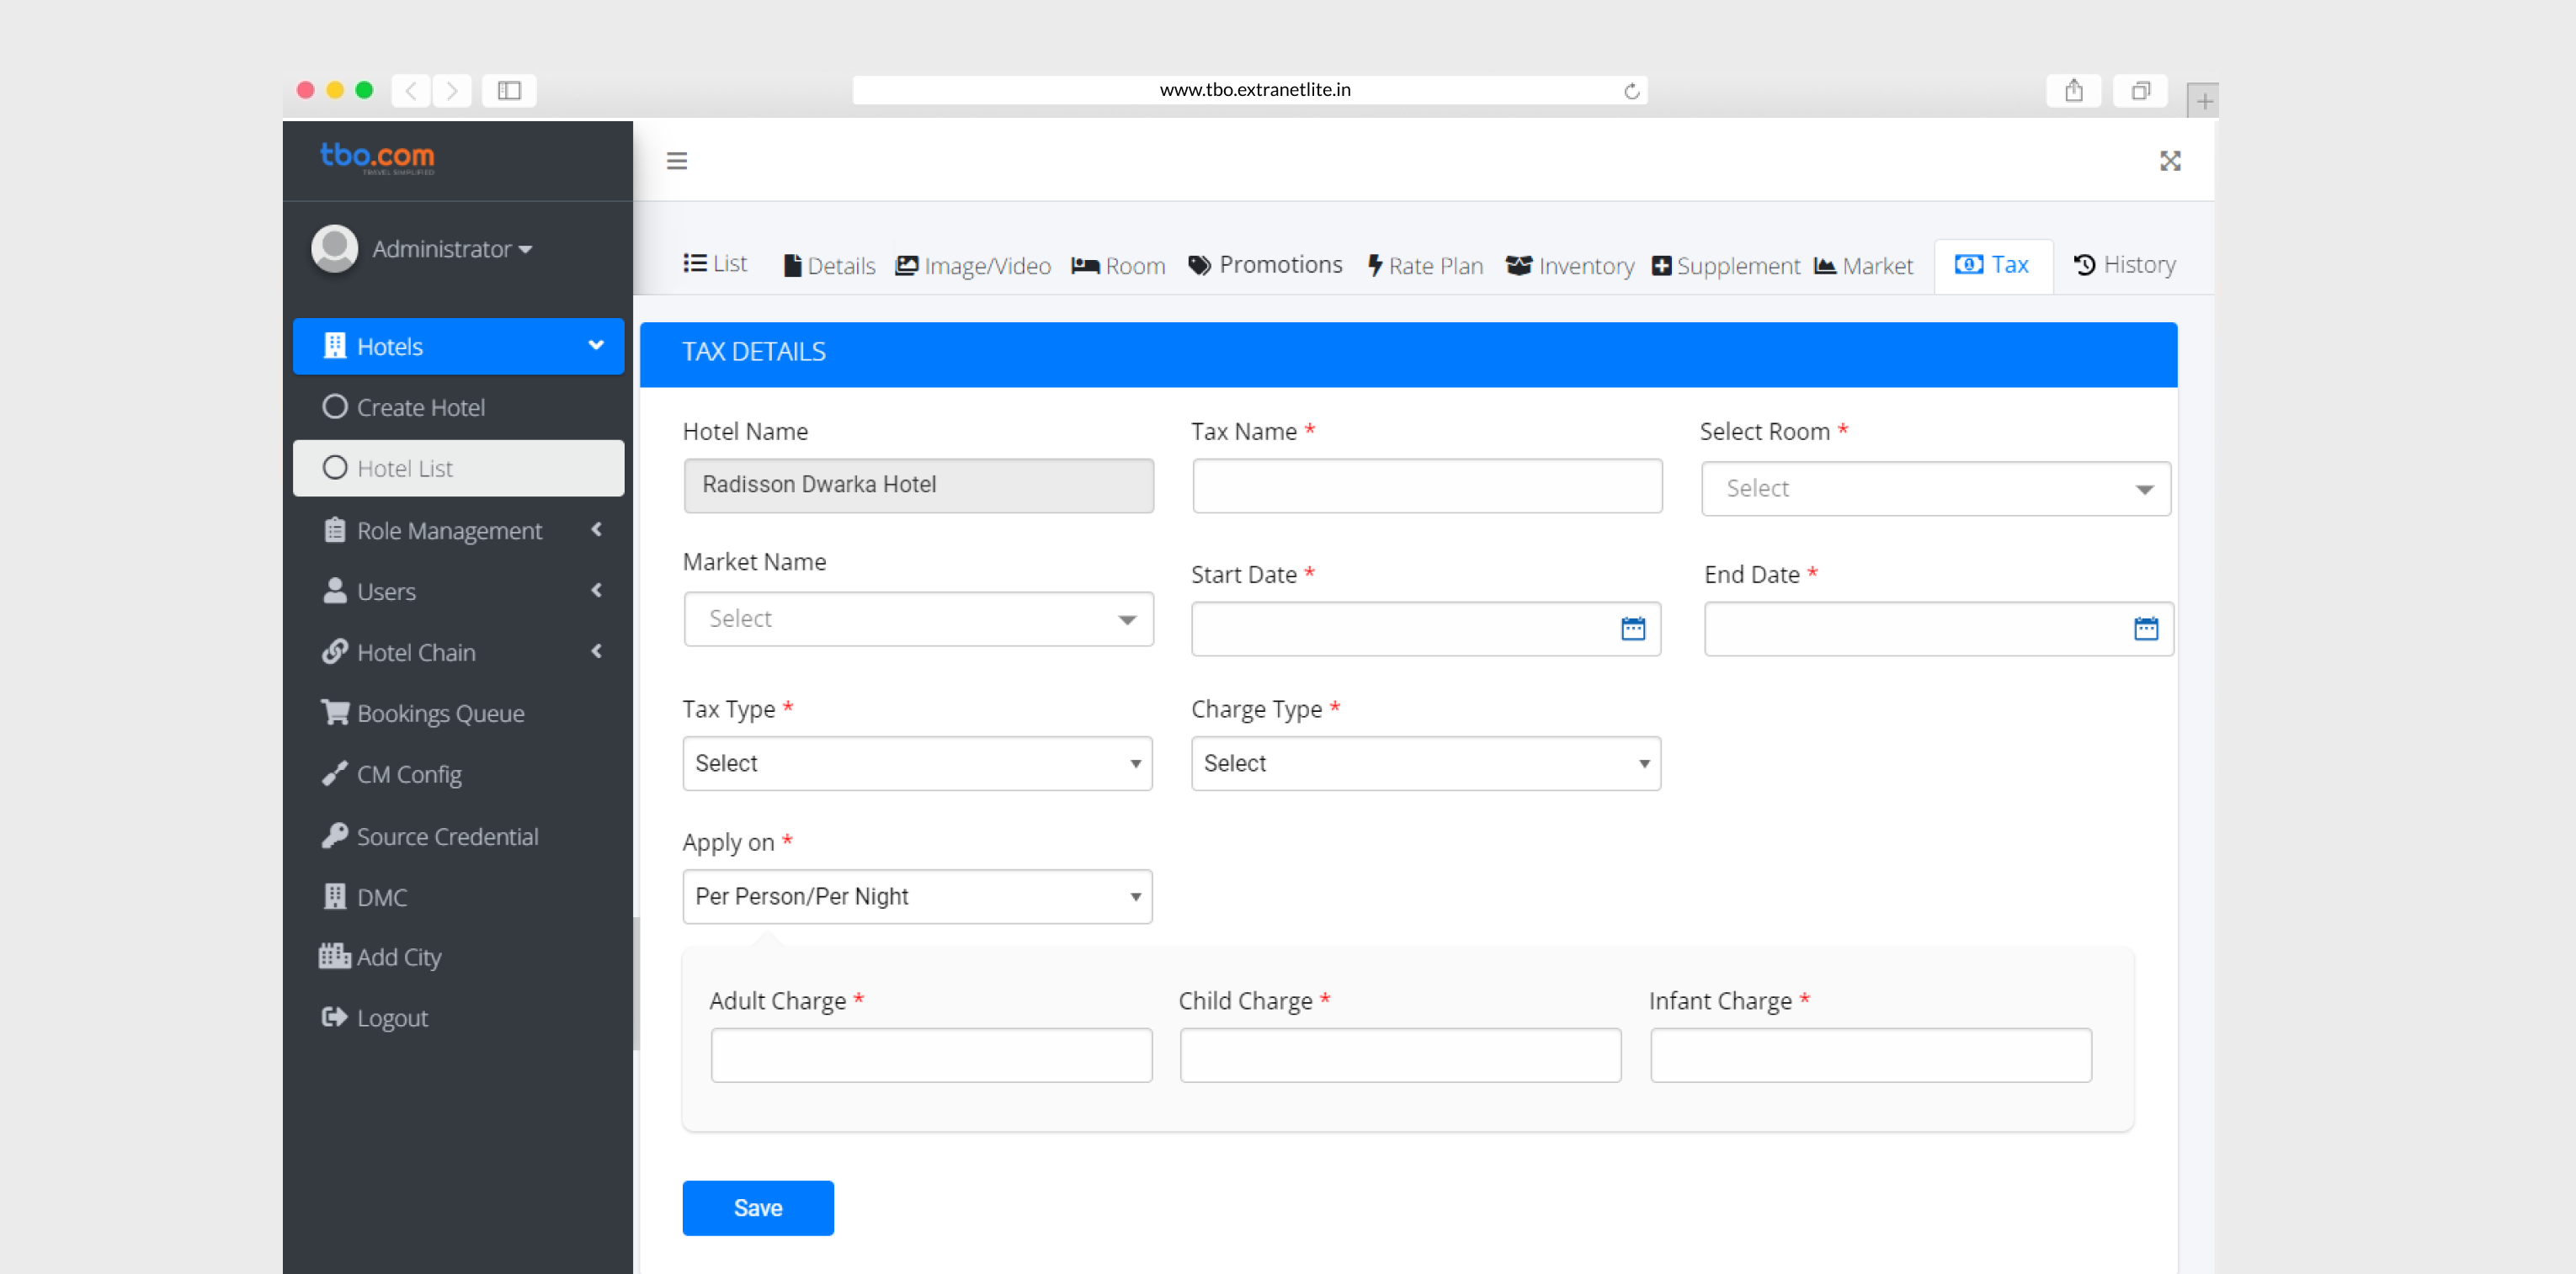Switch to the Room tab

tap(1119, 266)
